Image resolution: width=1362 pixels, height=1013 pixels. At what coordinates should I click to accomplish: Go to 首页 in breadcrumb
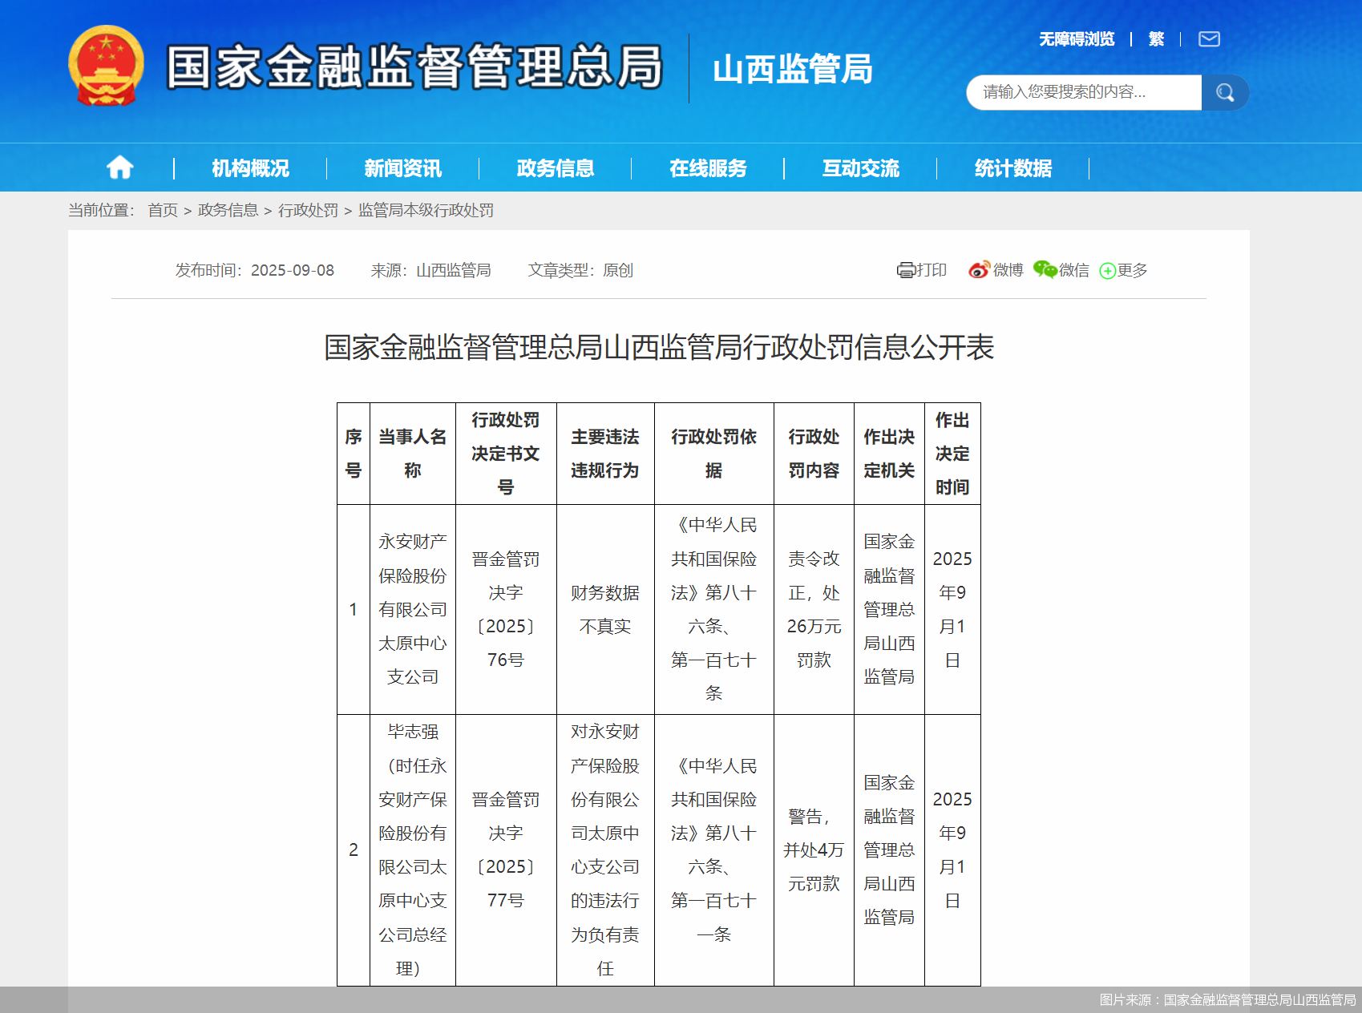click(163, 210)
